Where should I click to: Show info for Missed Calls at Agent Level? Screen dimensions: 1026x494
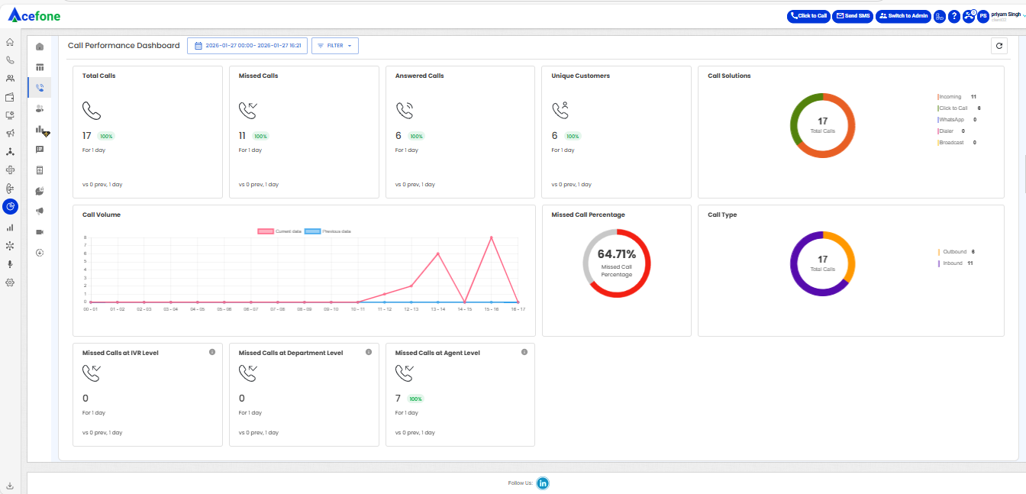[x=524, y=353]
